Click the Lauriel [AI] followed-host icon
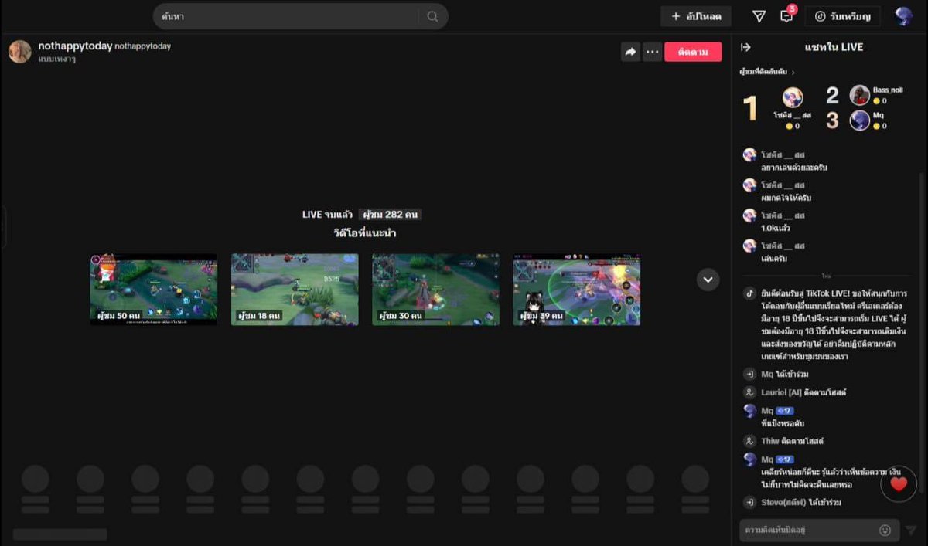 coord(749,392)
